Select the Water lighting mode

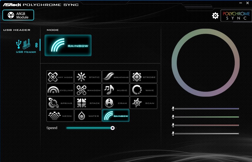(88, 116)
